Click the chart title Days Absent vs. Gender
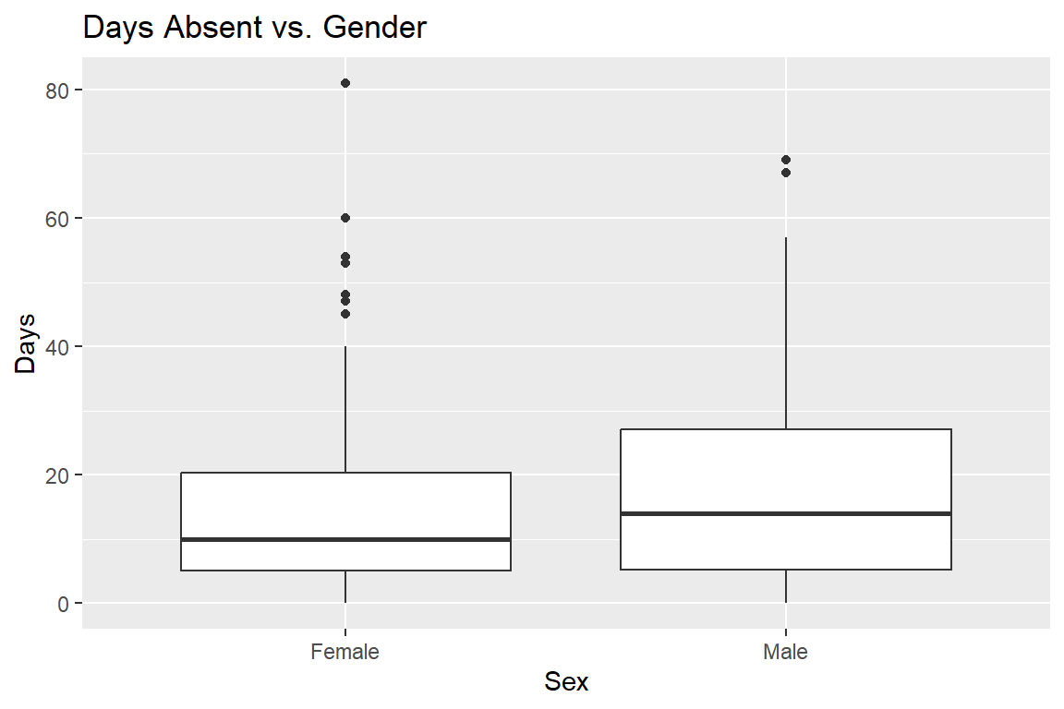This screenshot has width=1064, height=709. (255, 28)
